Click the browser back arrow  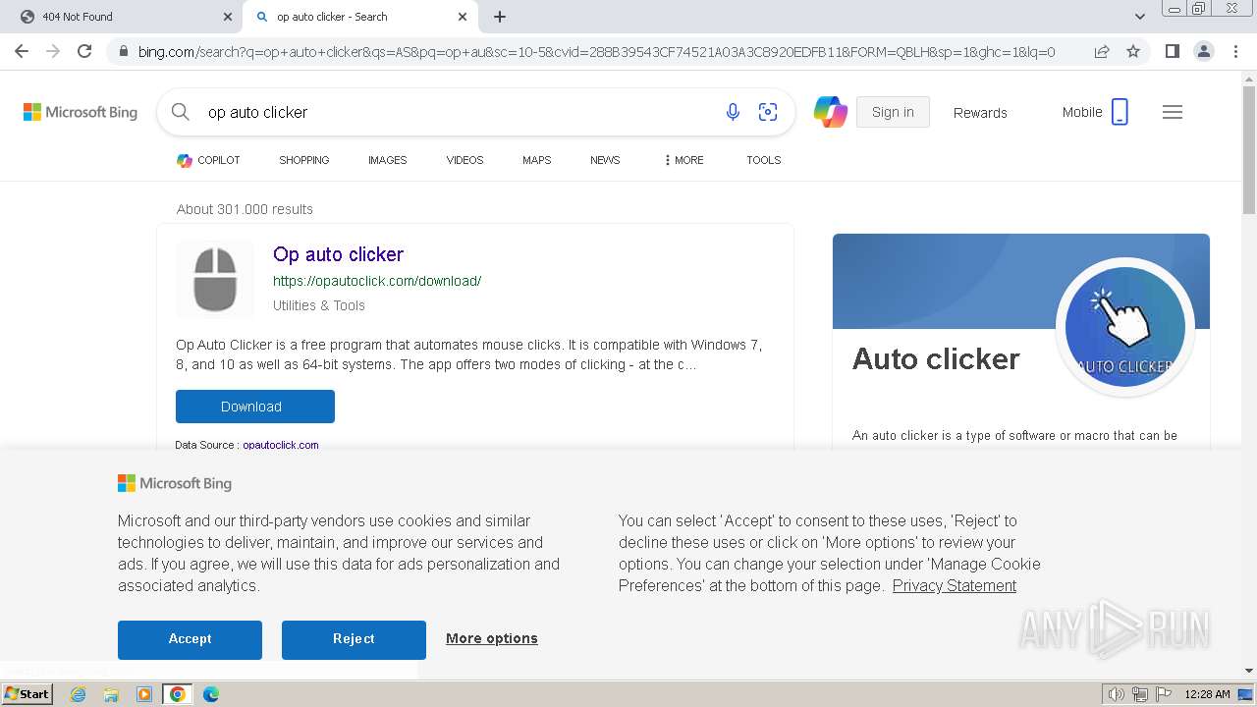[22, 51]
